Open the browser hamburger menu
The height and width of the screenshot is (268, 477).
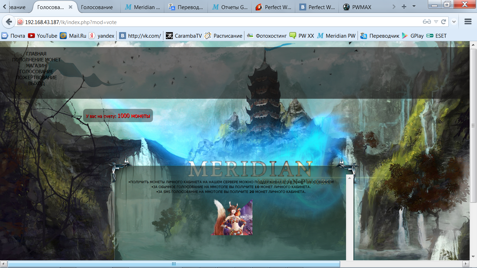click(468, 22)
